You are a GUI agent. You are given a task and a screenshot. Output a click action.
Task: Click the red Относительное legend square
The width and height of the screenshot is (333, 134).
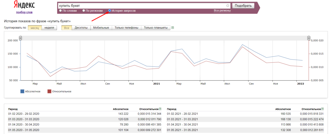49,91
